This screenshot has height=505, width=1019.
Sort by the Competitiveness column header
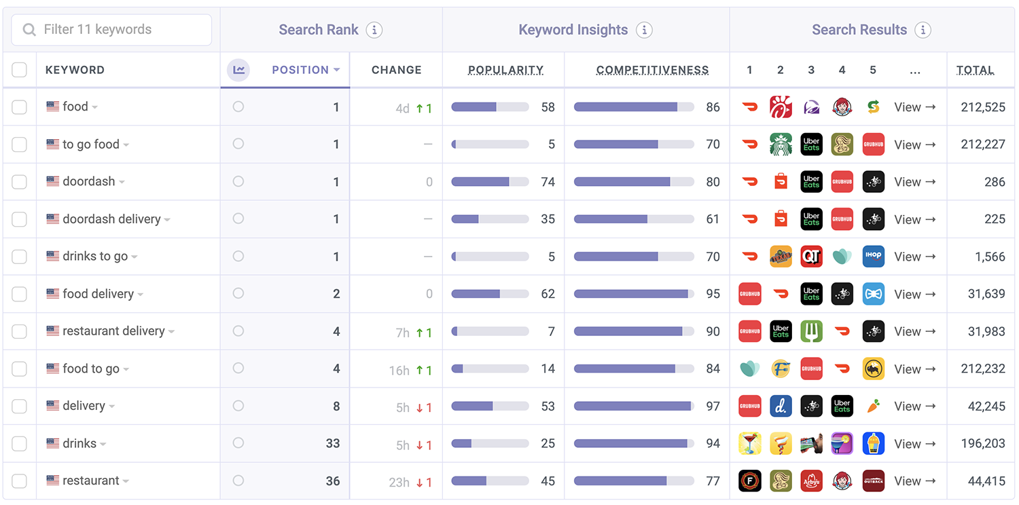click(652, 70)
